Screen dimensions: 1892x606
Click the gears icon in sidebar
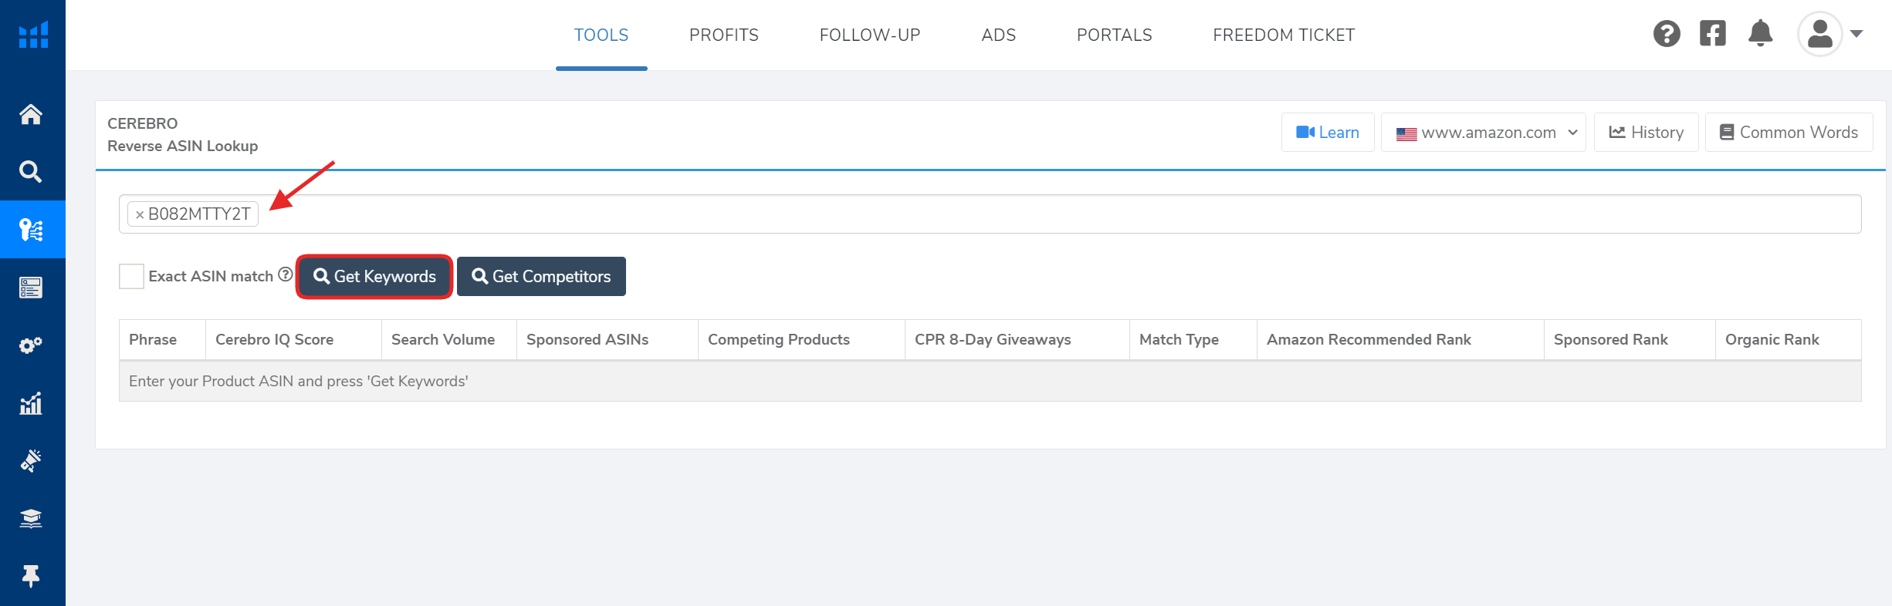click(x=31, y=345)
